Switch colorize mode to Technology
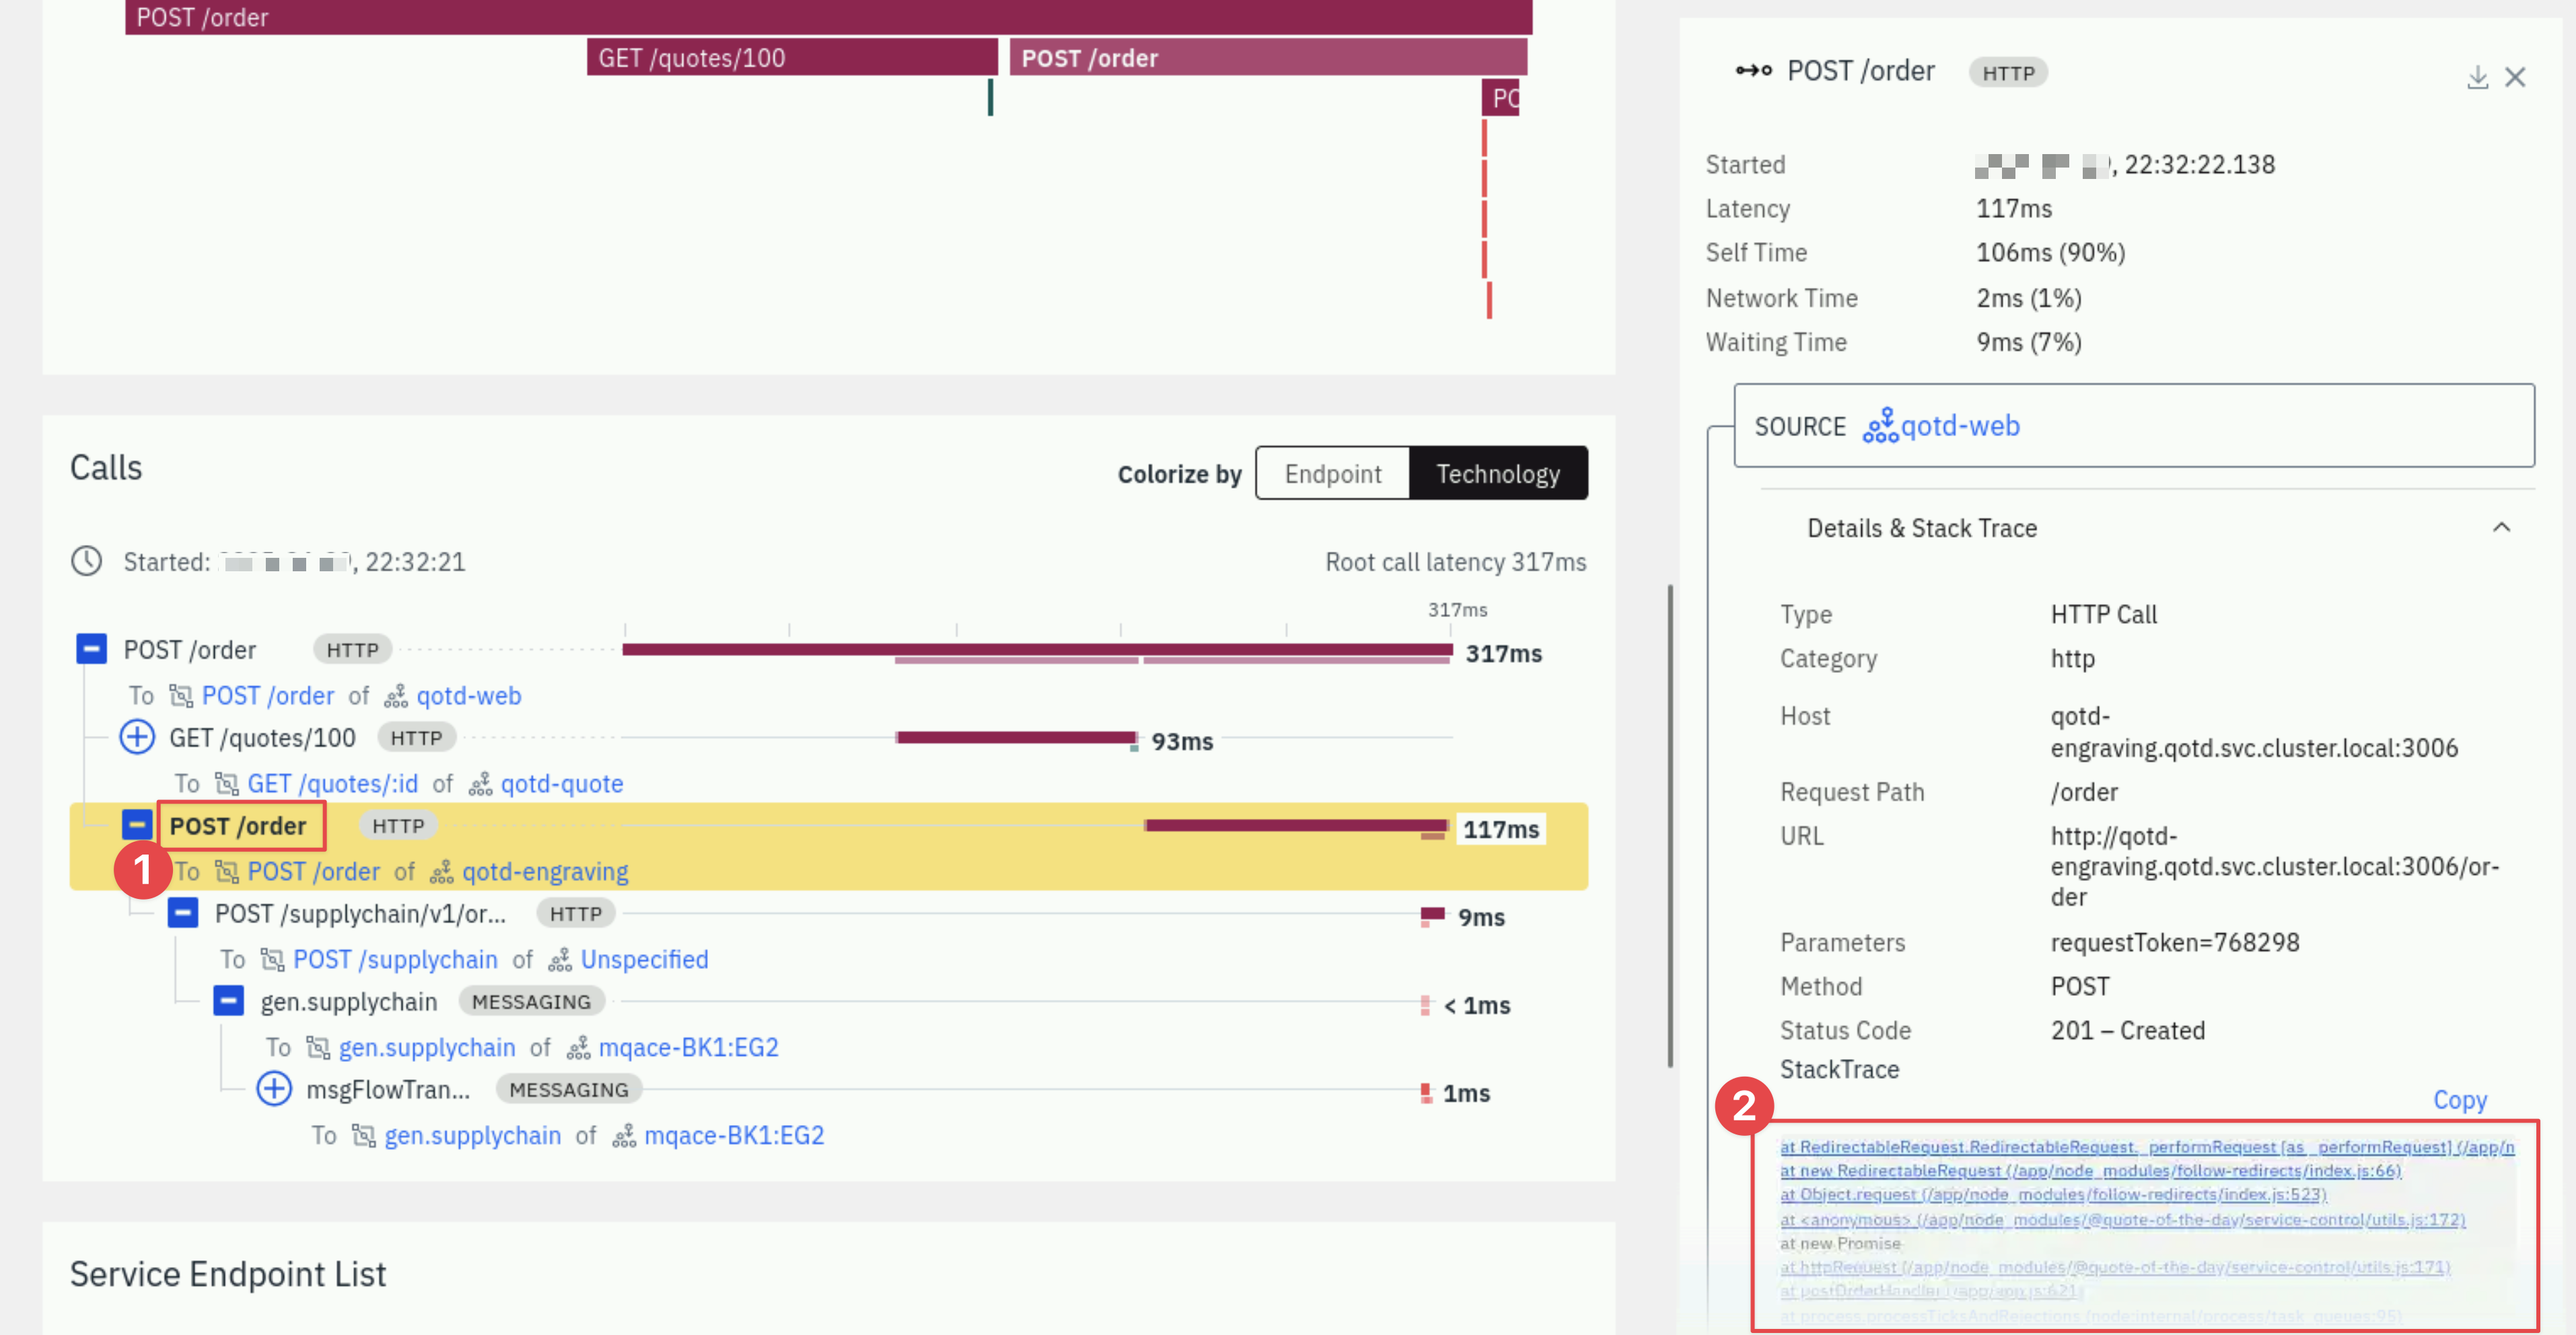 pyautogui.click(x=1498, y=473)
